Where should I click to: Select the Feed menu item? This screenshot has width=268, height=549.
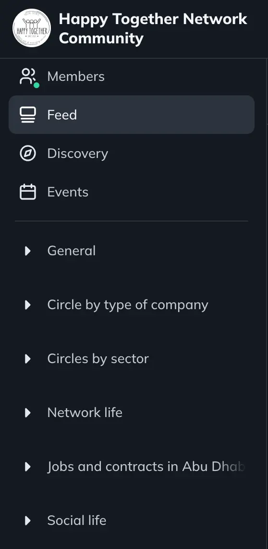click(132, 115)
